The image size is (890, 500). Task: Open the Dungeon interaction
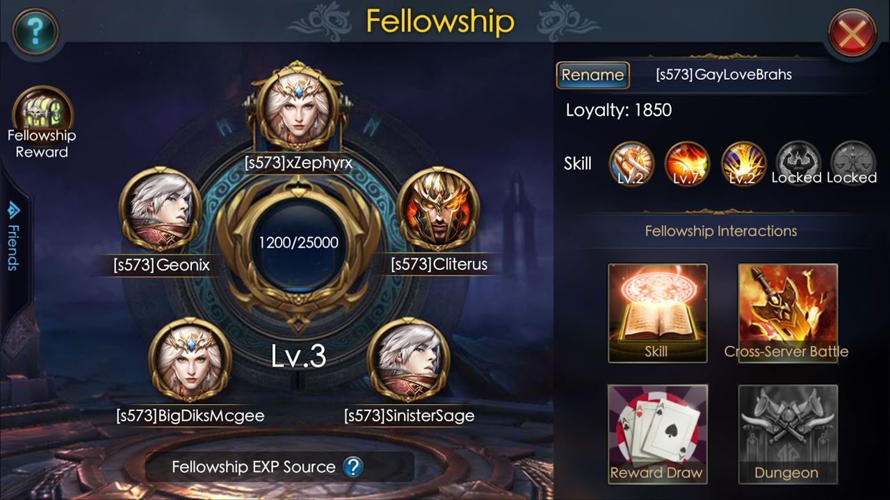787,434
